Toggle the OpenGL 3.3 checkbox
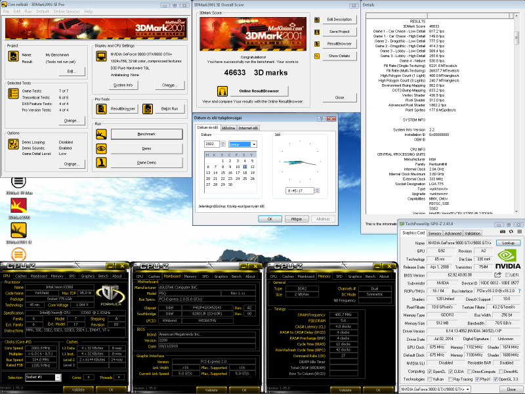The width and height of the screenshot is (525, 394). (495, 380)
